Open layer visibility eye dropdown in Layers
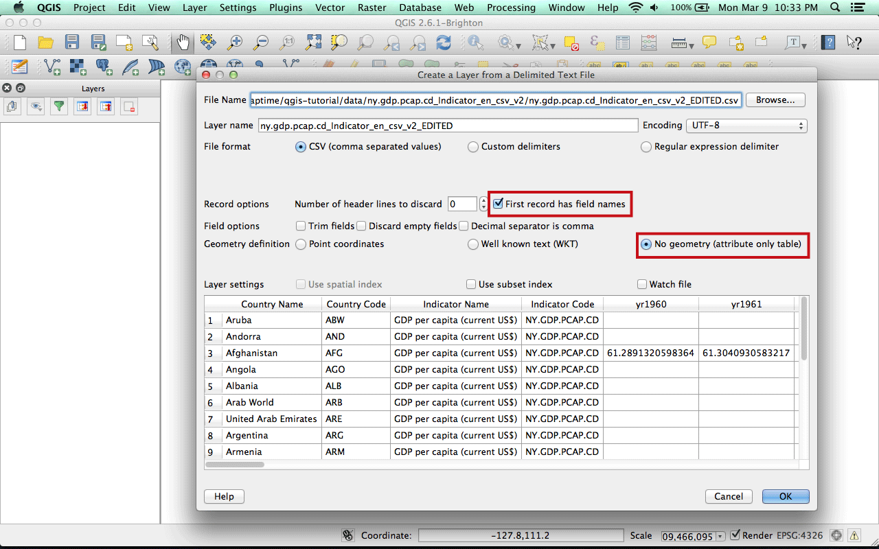Viewport: 879px width, 549px height. 36,106
